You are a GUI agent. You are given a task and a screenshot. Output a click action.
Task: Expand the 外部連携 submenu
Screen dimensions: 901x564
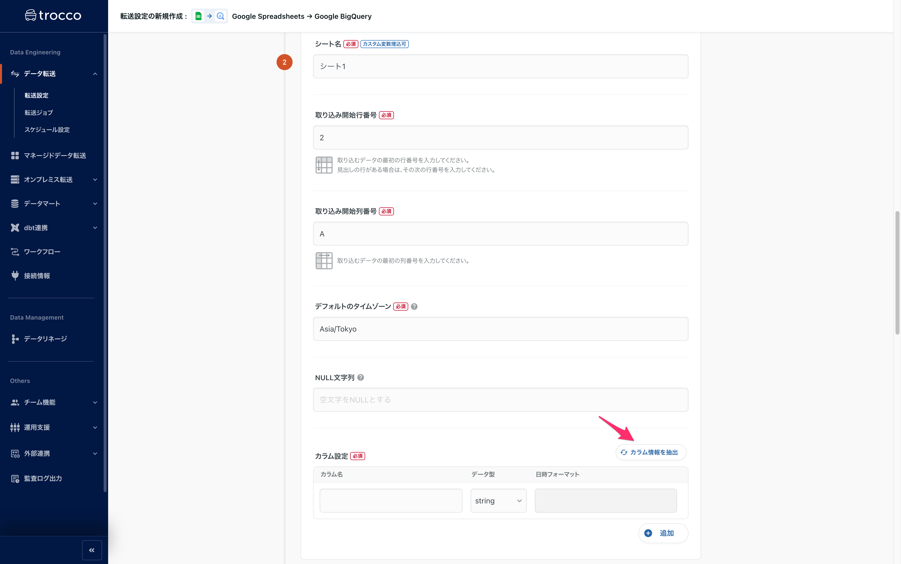point(95,454)
